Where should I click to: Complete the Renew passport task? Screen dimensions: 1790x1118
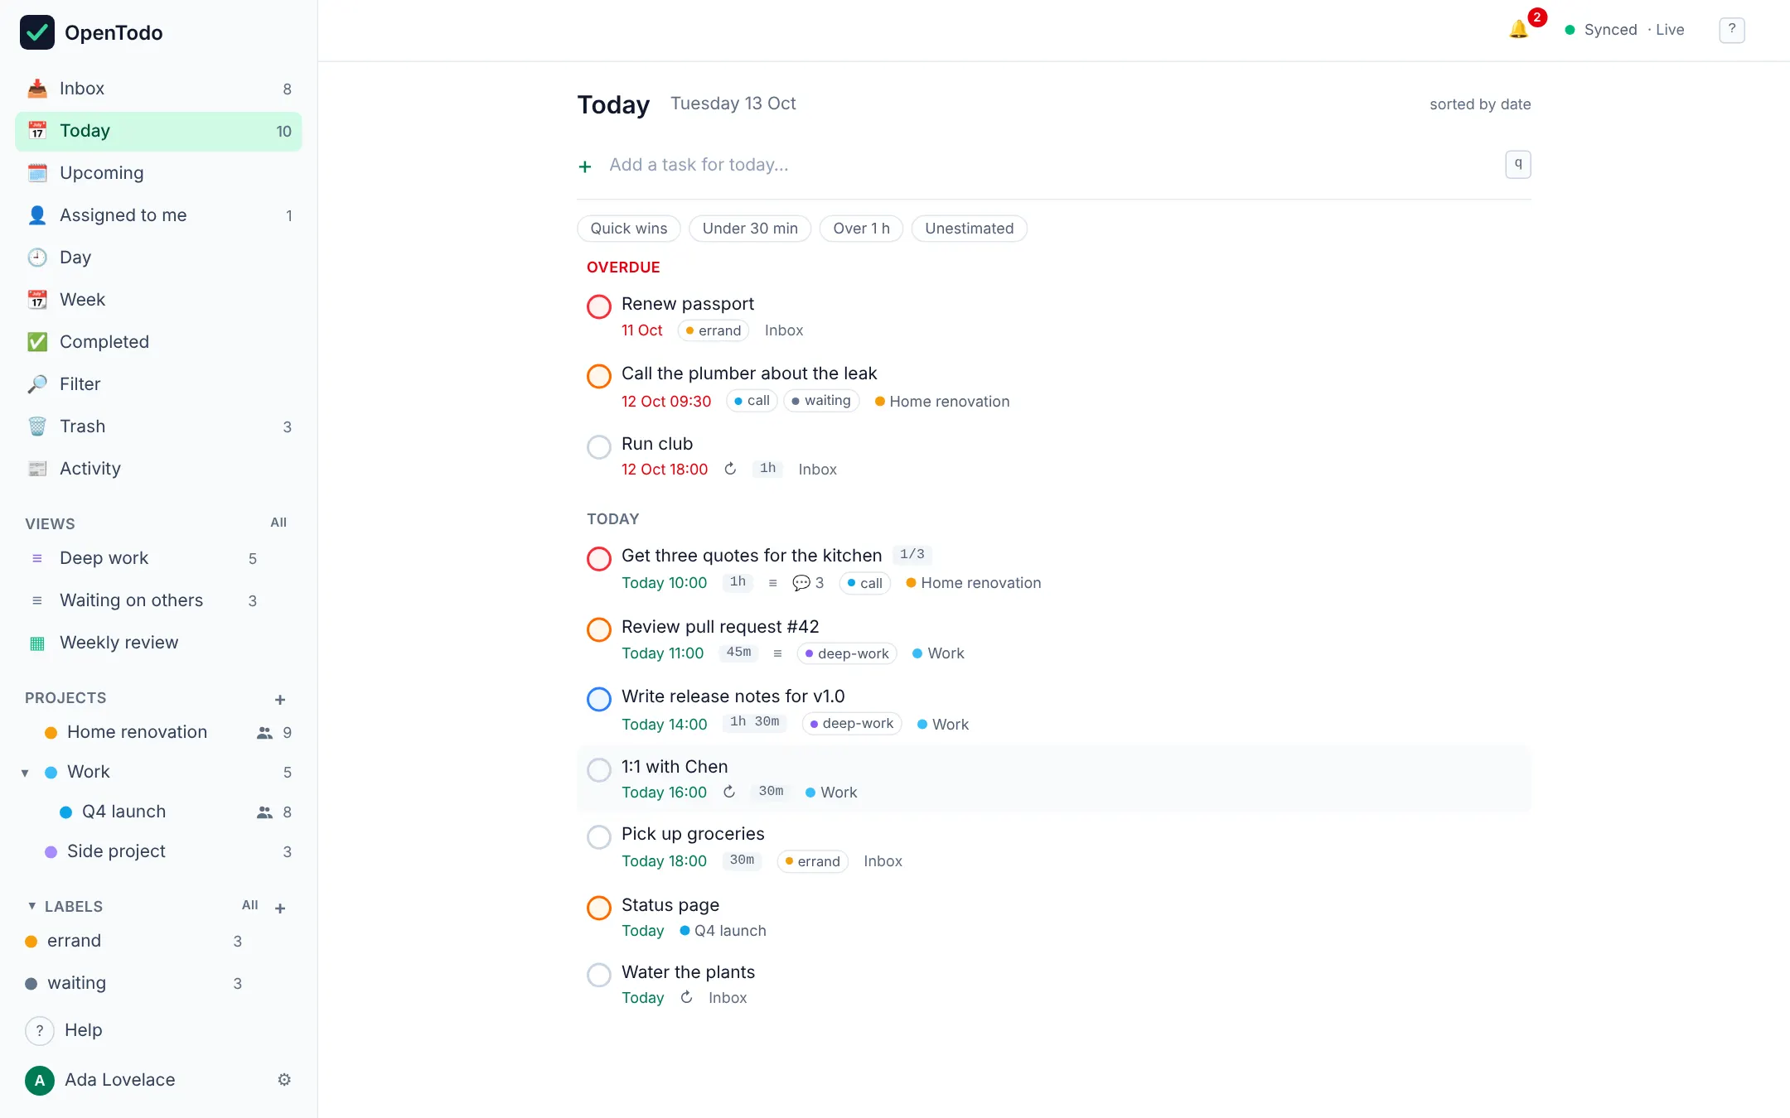click(599, 306)
